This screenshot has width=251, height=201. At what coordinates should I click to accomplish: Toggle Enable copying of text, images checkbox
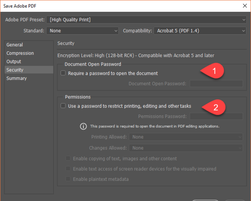point(68,158)
